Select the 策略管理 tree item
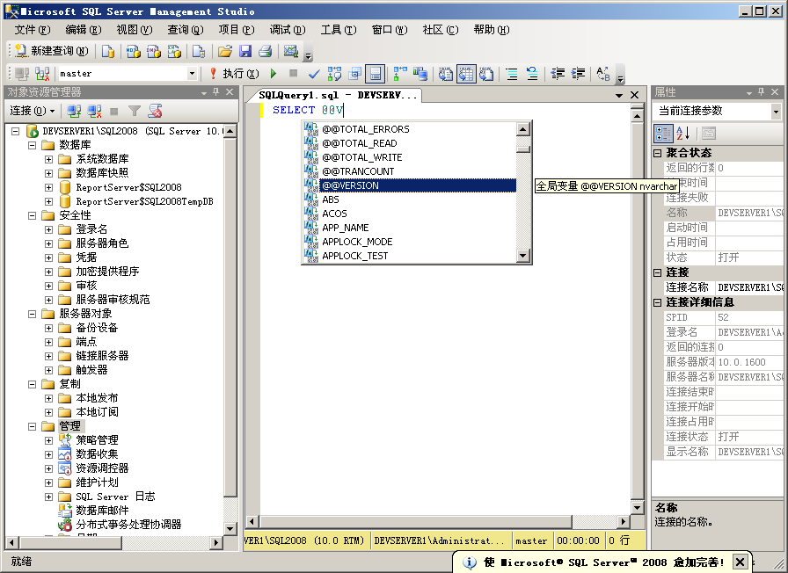The height and width of the screenshot is (573, 788). 97,440
